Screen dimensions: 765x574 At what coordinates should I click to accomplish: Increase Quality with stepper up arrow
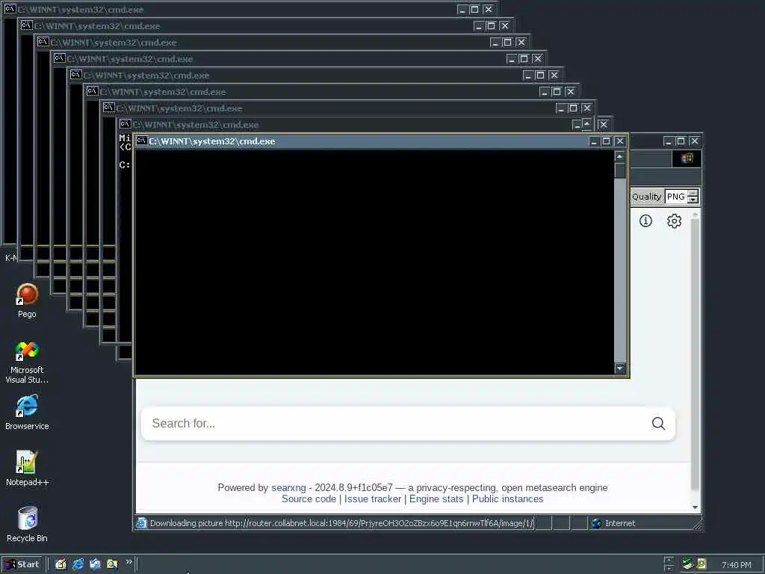[693, 194]
